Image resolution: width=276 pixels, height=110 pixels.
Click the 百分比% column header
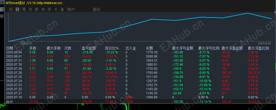tap(112, 48)
